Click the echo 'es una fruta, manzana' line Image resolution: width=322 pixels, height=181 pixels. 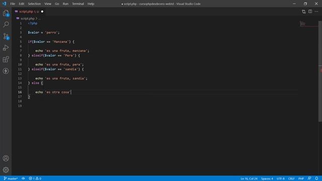62,51
